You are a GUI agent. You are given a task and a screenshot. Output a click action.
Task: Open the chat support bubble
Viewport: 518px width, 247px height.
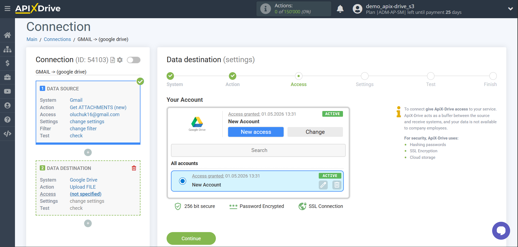click(x=501, y=231)
